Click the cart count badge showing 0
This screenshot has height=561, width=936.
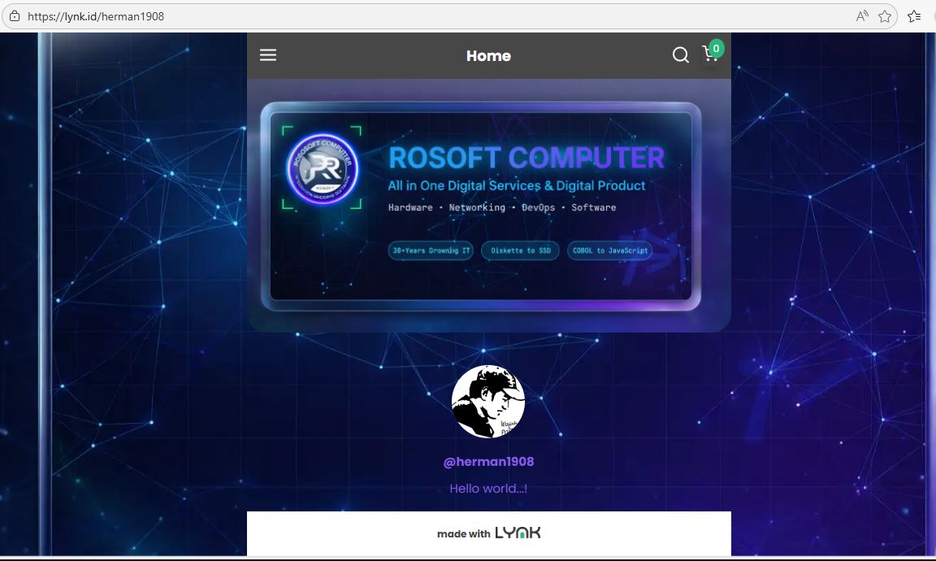[x=717, y=49]
